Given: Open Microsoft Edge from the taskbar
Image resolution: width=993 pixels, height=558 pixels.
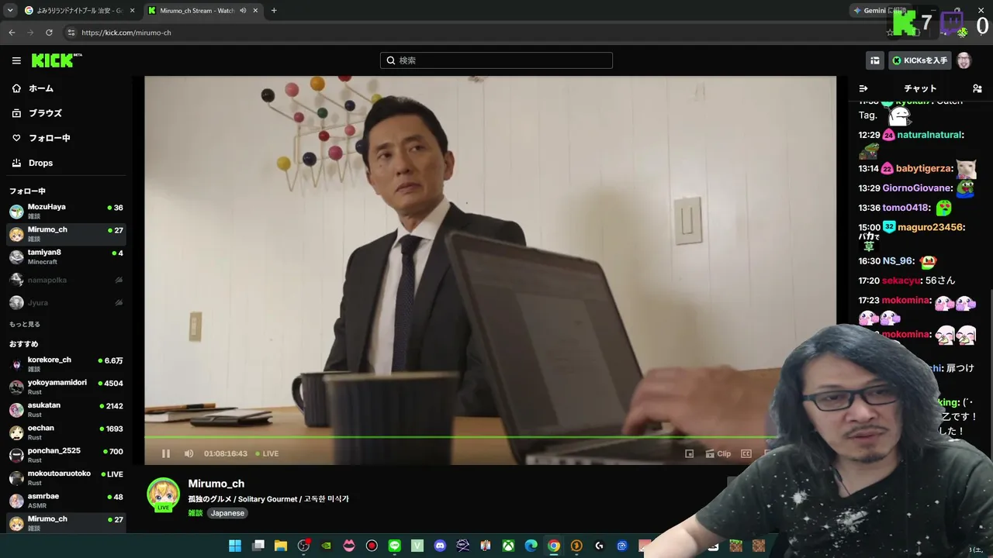Looking at the screenshot, I should tap(531, 546).
